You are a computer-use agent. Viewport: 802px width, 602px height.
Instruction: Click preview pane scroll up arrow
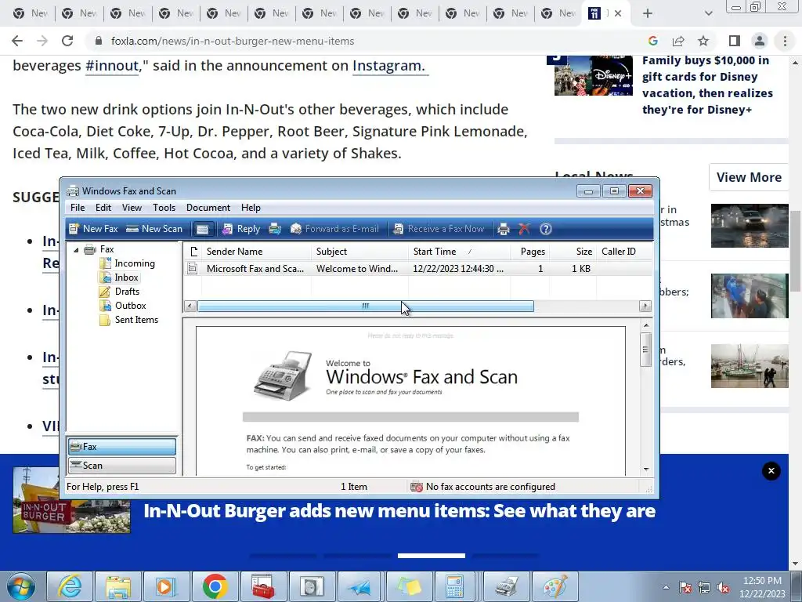tap(646, 325)
